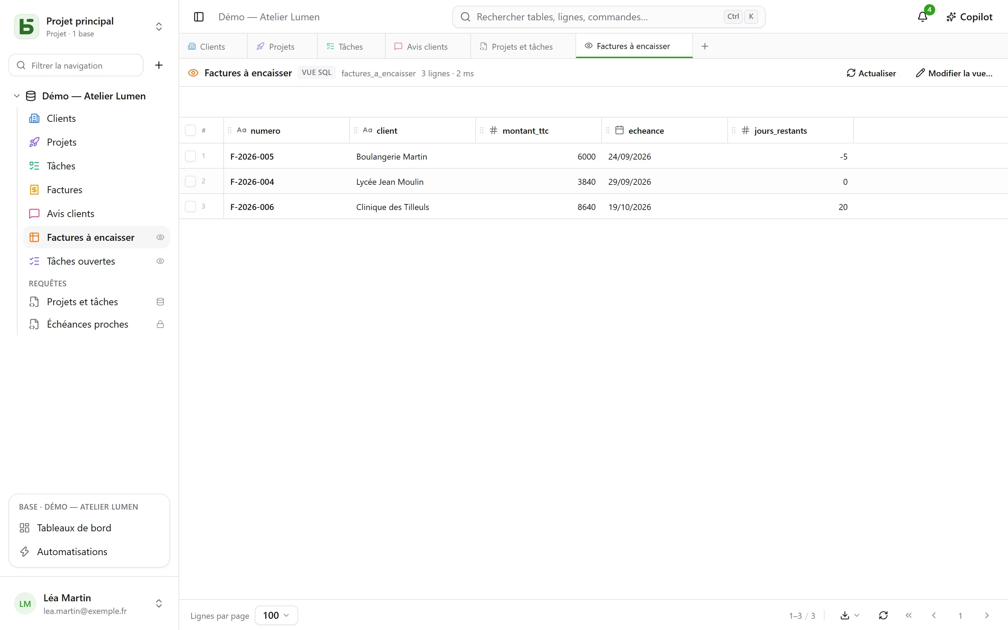
Task: Collapse the Démo — Atelier Lumen tree
Action: pos(17,96)
